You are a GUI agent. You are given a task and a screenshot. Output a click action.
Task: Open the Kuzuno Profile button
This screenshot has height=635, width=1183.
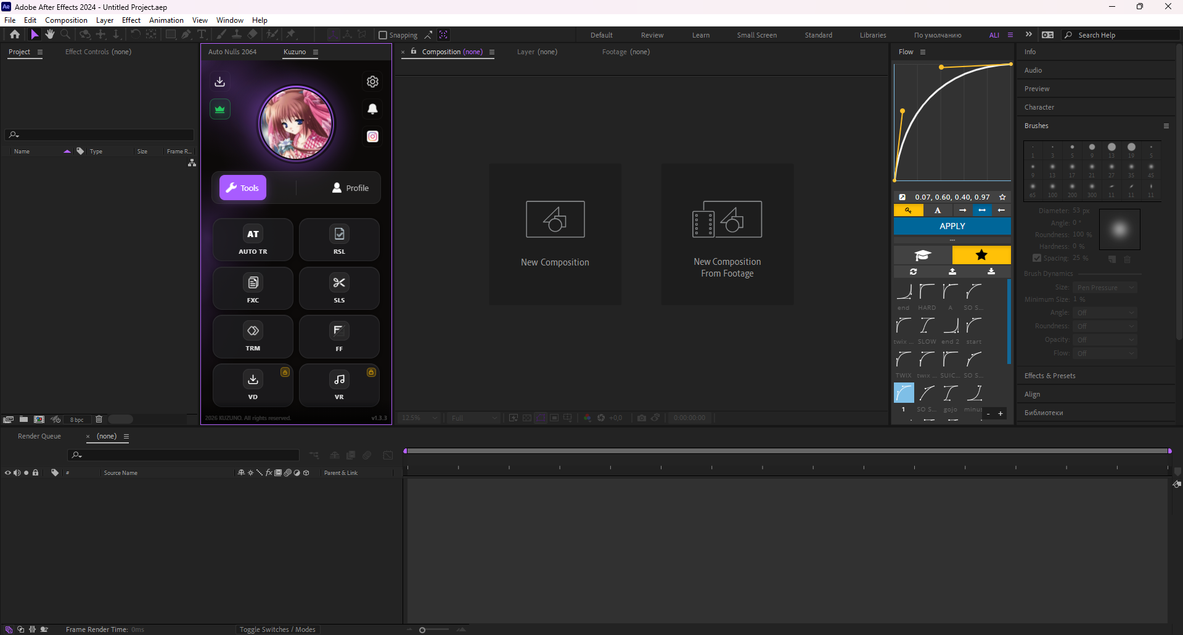click(350, 188)
